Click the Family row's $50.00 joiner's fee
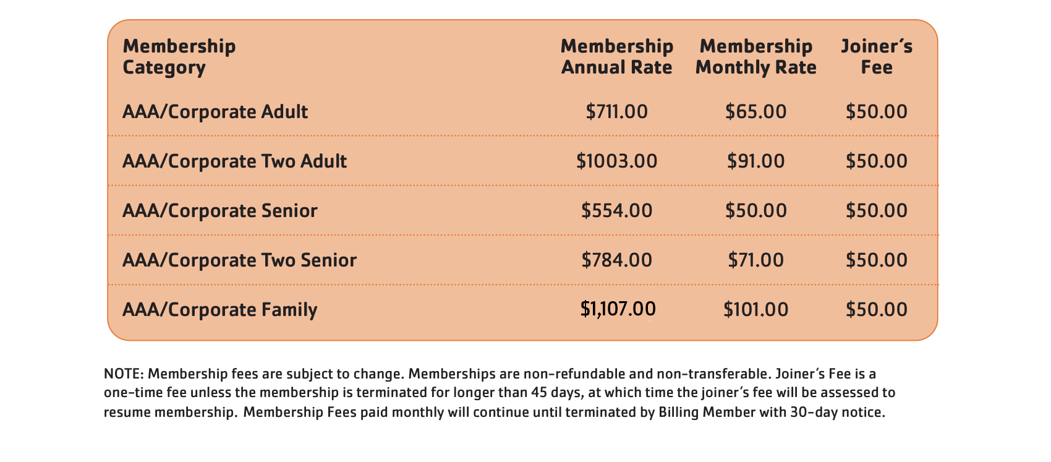 point(877,310)
